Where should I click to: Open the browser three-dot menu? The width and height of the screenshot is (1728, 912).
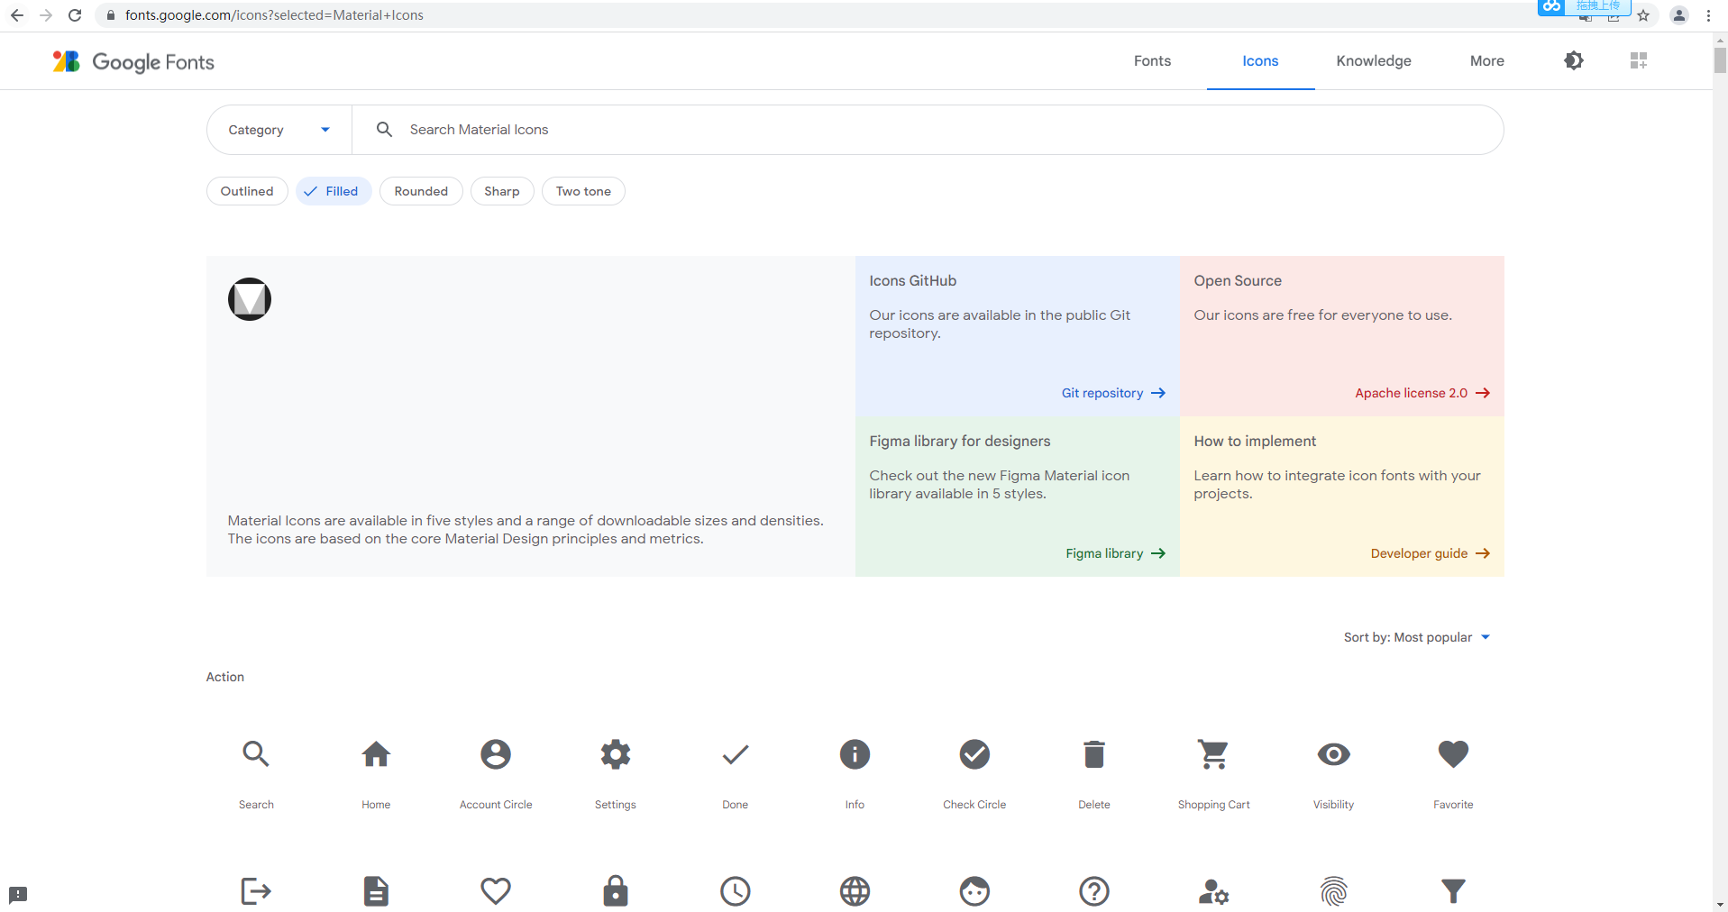point(1708,15)
